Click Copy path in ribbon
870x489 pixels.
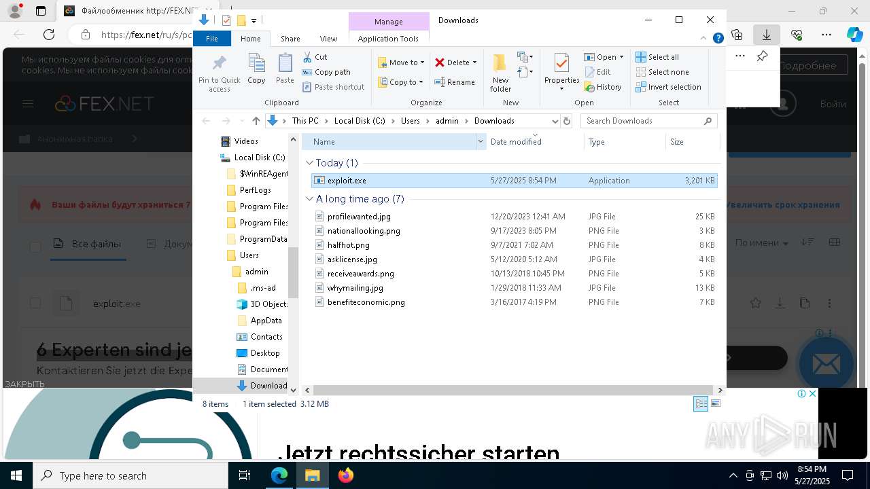pyautogui.click(x=326, y=72)
